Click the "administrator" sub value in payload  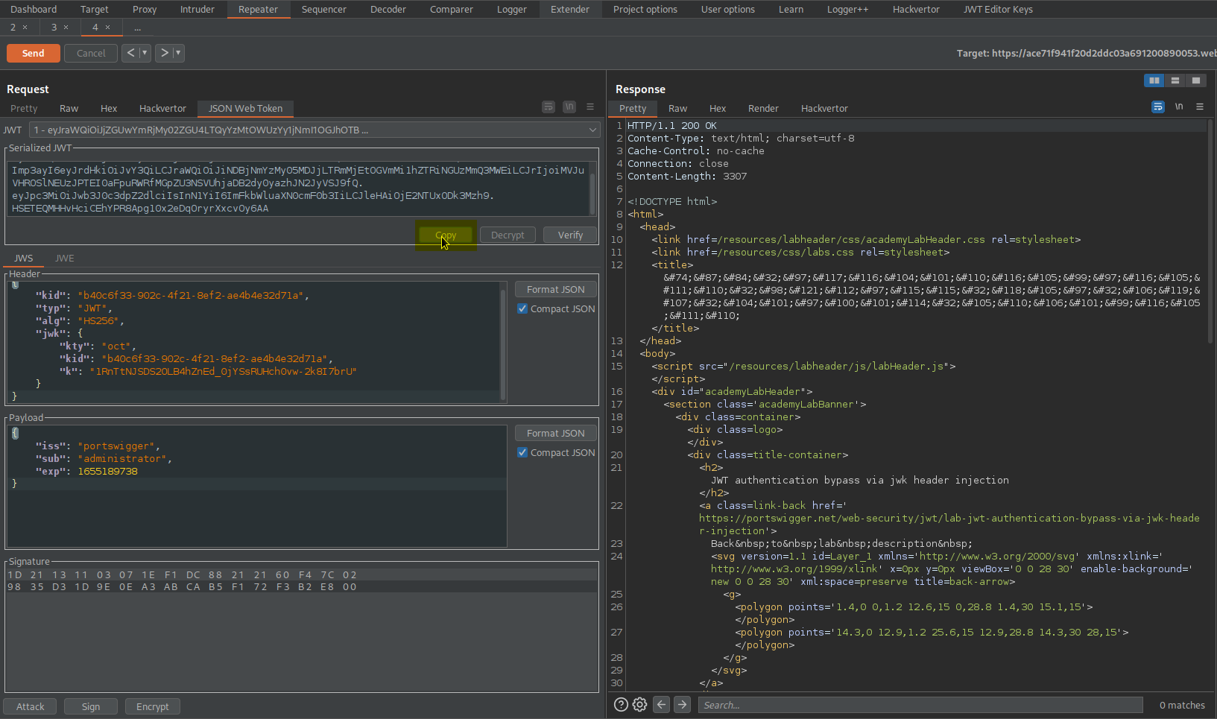[122, 458]
